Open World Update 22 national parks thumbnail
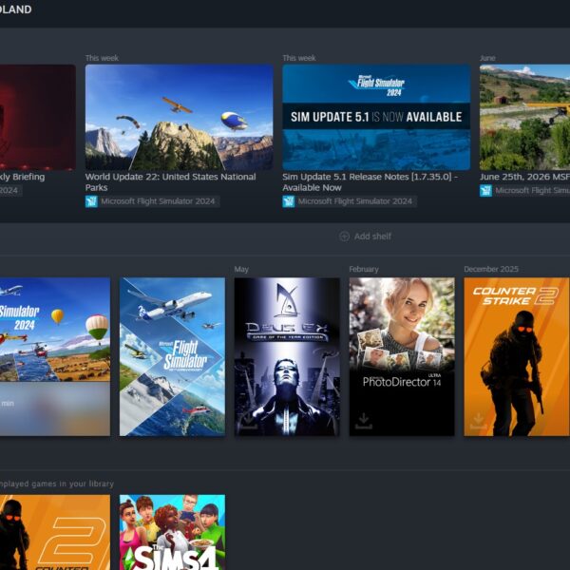 click(x=180, y=117)
